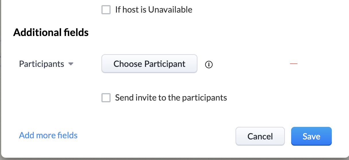Select the Participants label text

(42, 64)
